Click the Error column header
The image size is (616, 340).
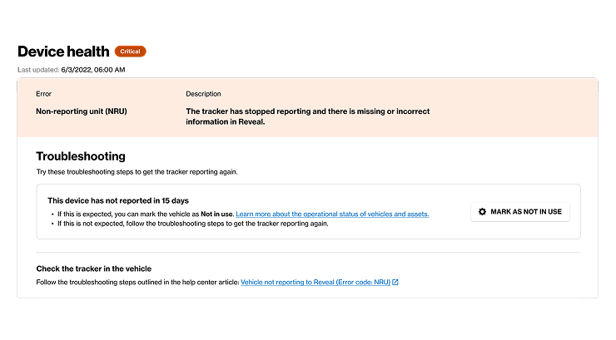click(43, 94)
